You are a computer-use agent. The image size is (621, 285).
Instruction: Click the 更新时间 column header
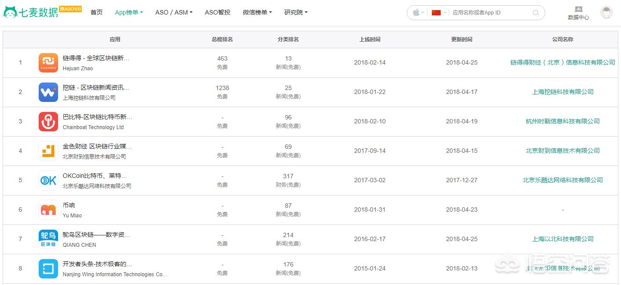tap(462, 40)
